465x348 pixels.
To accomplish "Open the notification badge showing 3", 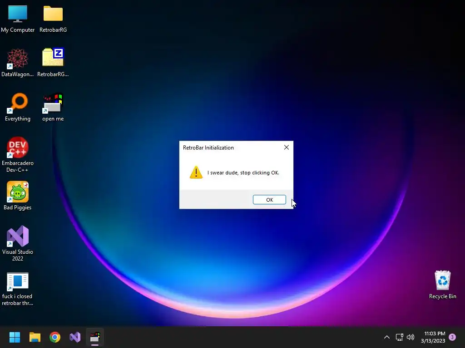I will click(x=452, y=337).
